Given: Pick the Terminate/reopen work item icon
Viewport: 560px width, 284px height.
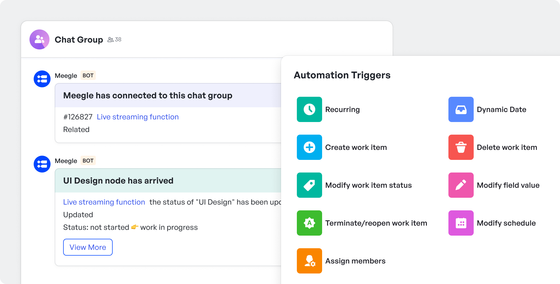Looking at the screenshot, I should point(309,223).
